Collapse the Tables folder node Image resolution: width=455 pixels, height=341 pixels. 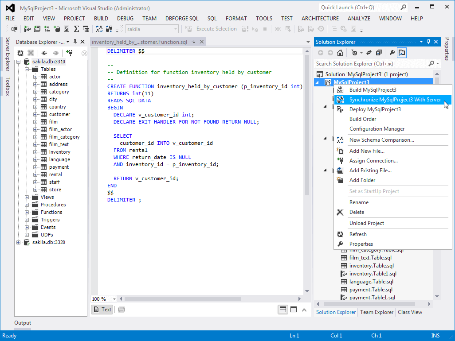click(x=27, y=69)
